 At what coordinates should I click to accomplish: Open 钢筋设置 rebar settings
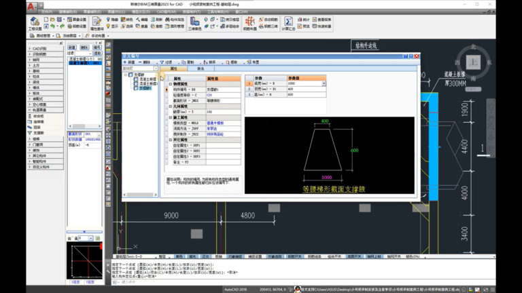click(77, 26)
